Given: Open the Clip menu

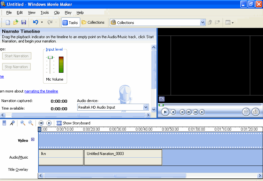Looking at the screenshot, I should [57, 13].
